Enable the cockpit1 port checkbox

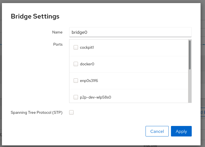[76, 47]
